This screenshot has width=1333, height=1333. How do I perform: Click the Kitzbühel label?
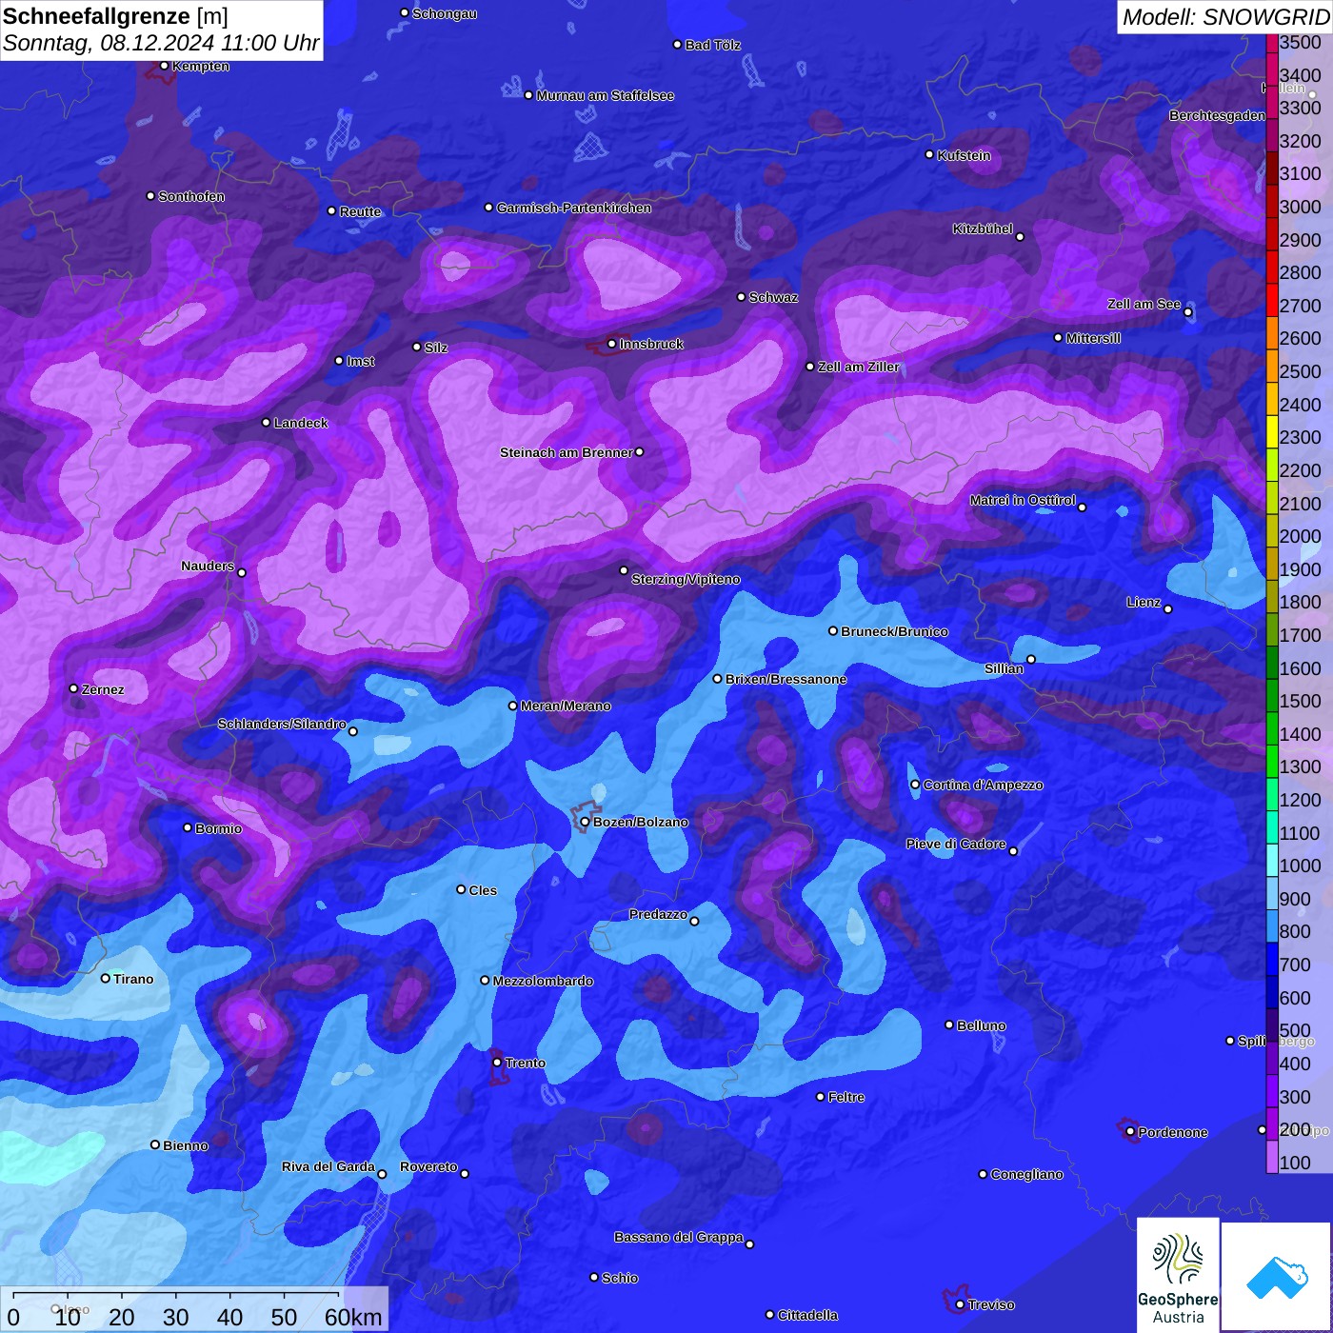coord(983,229)
